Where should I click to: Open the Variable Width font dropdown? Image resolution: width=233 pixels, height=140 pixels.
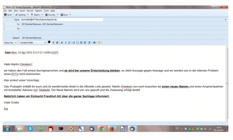[33, 42]
